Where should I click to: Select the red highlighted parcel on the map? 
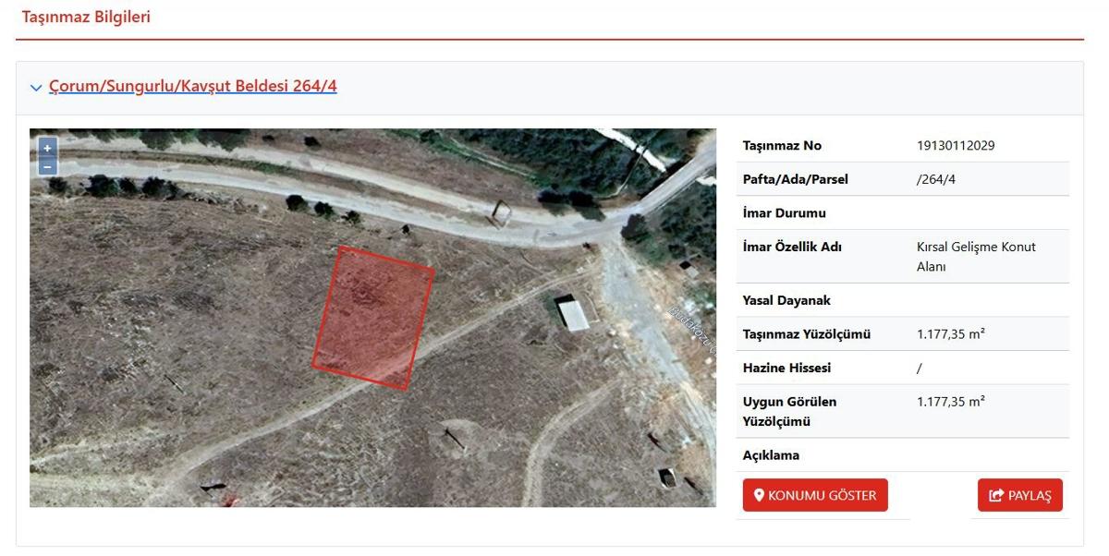click(x=373, y=318)
